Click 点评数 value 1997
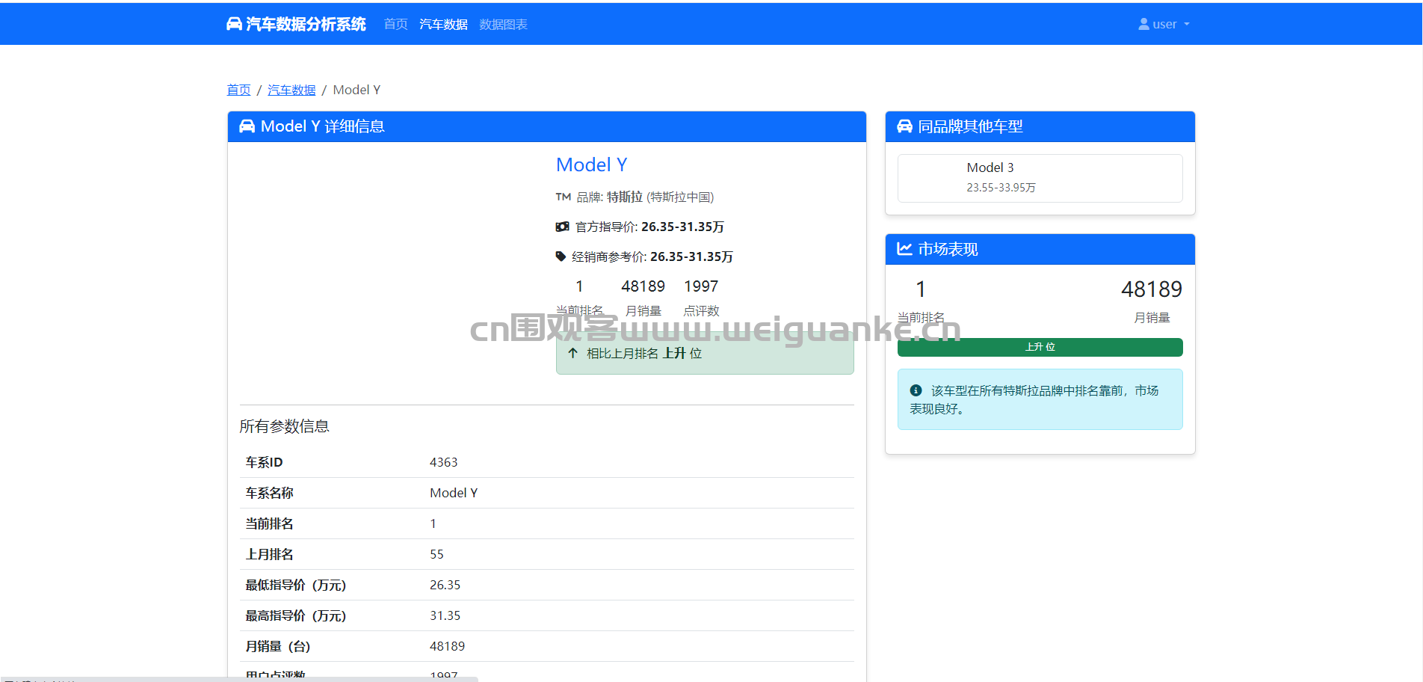The width and height of the screenshot is (1423, 682). coord(701,286)
